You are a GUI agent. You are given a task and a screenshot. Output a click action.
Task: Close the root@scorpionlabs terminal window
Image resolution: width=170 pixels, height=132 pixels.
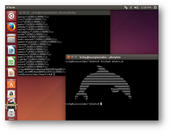point(20,12)
